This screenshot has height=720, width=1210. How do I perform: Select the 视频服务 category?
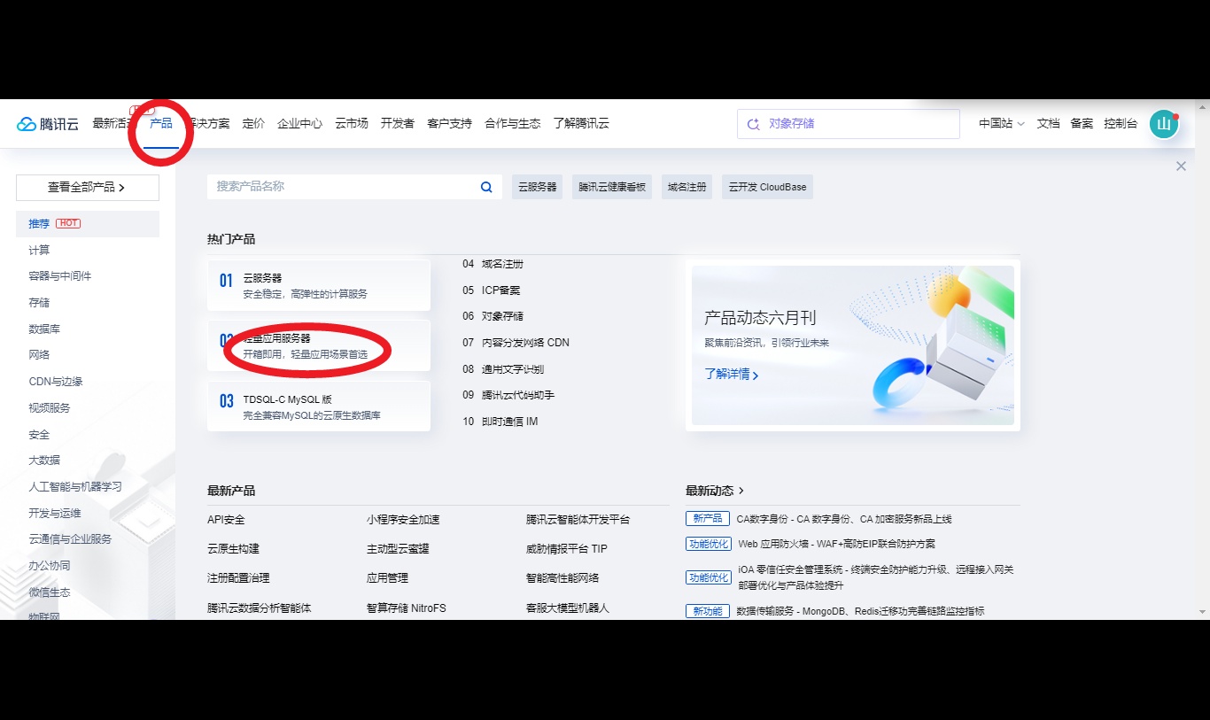50,408
